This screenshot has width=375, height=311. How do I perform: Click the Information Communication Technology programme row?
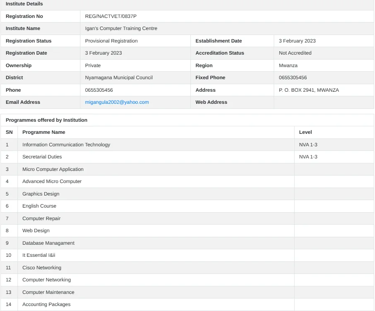[x=66, y=145]
